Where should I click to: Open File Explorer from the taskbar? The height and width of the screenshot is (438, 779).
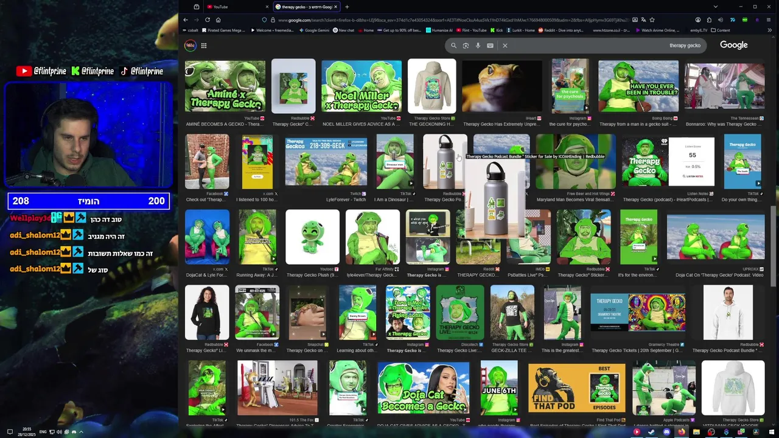point(696,432)
